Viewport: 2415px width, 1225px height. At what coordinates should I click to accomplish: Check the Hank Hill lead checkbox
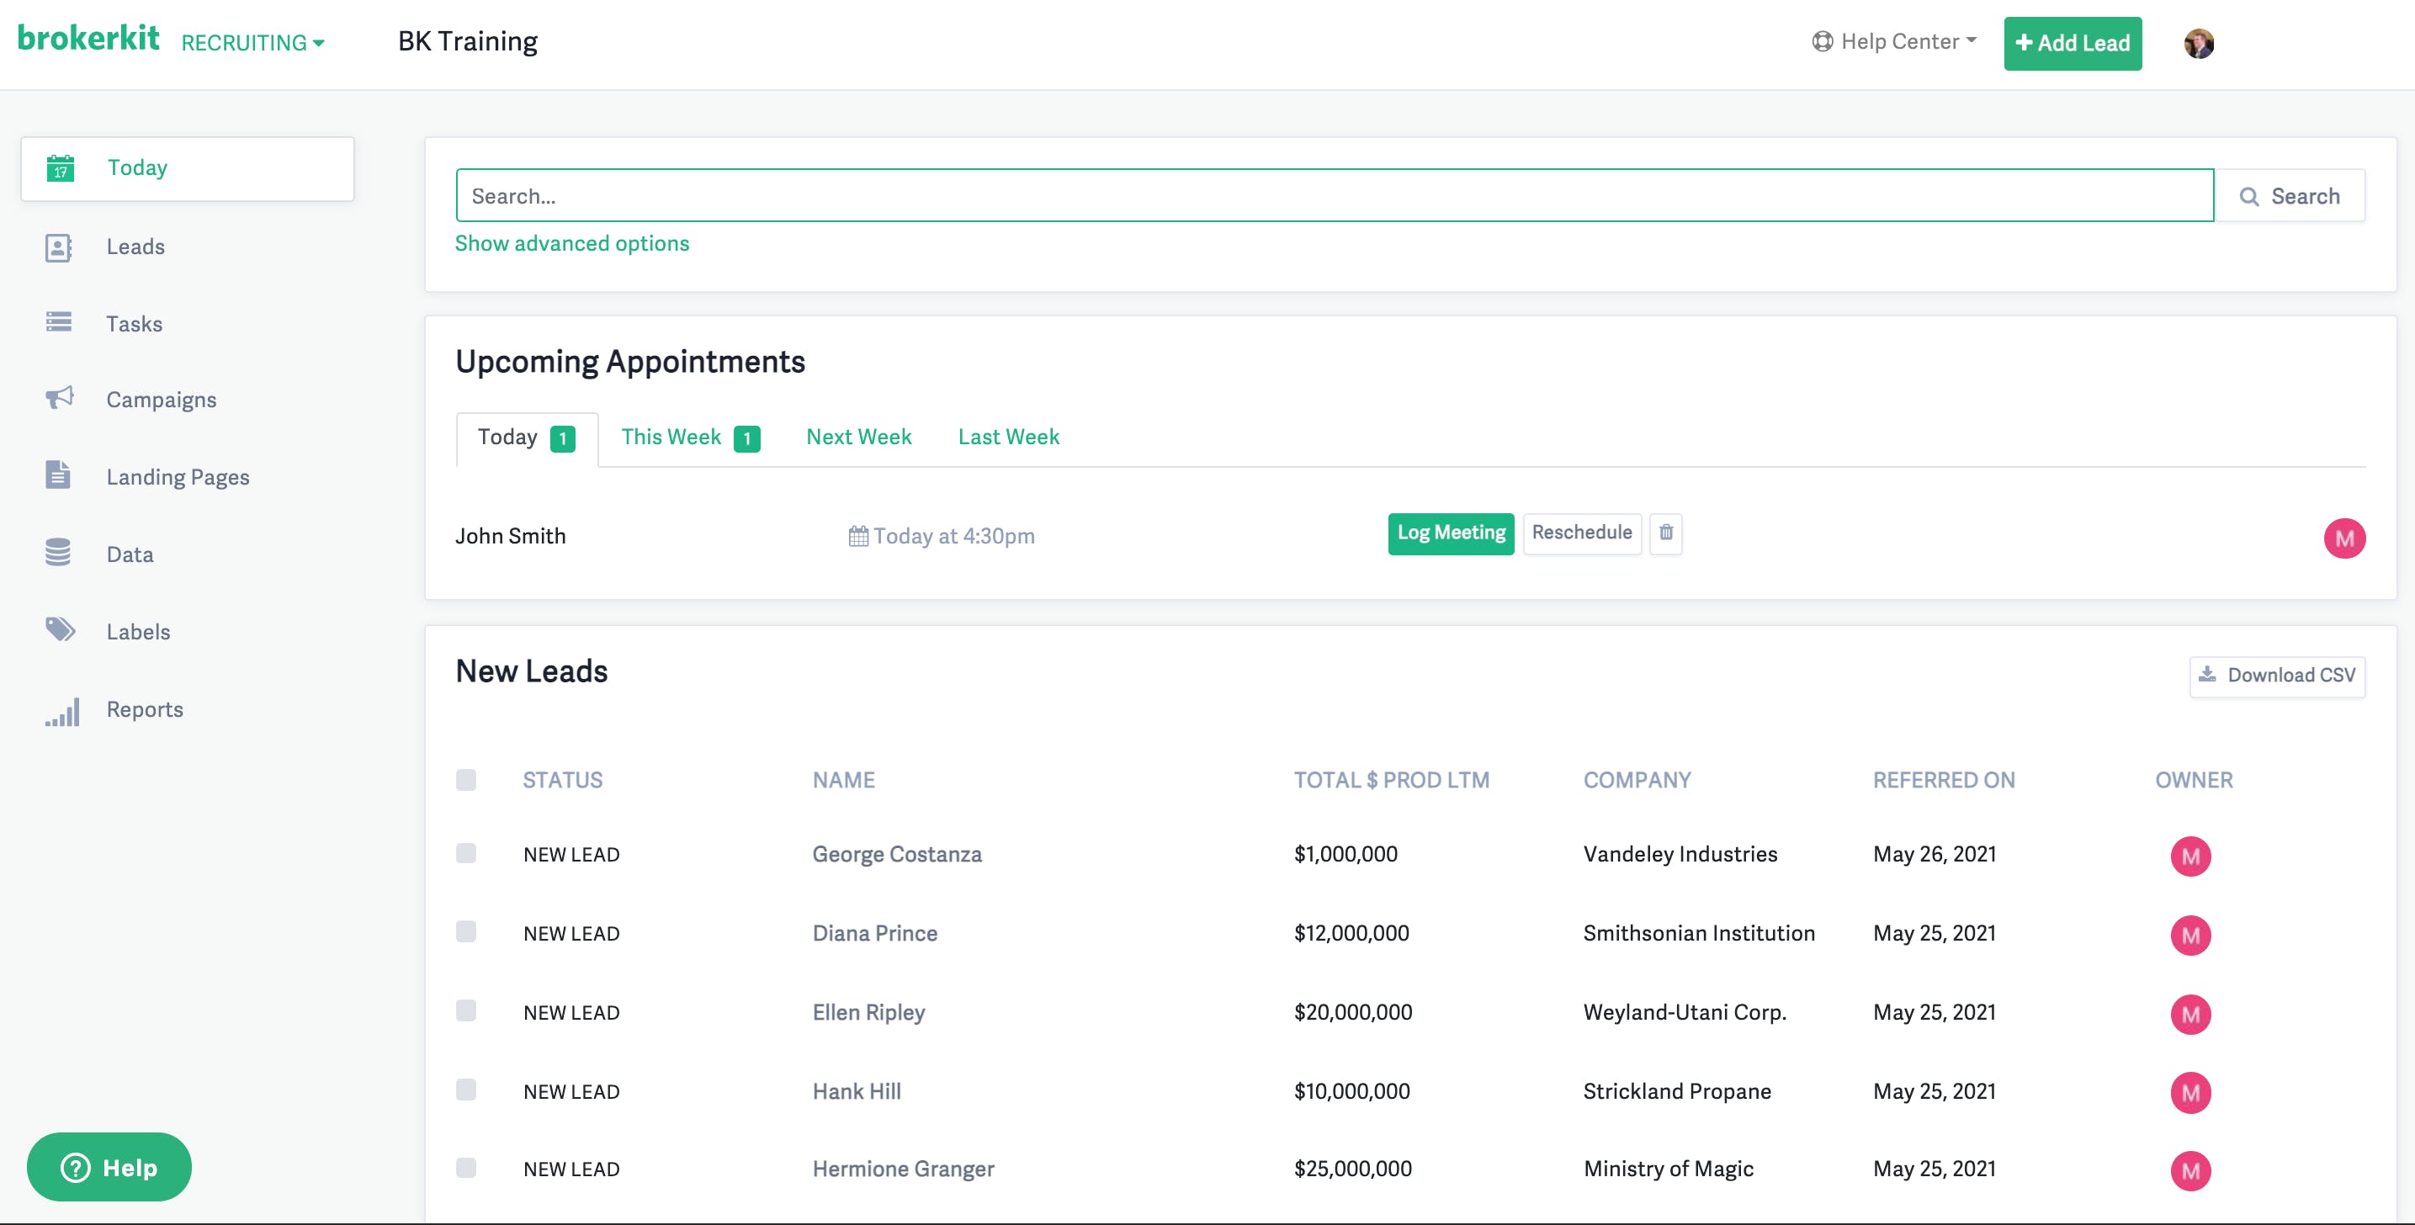(x=466, y=1089)
